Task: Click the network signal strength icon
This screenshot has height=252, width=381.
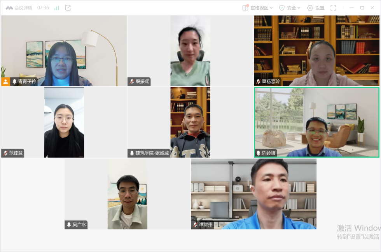Action: tap(57, 8)
